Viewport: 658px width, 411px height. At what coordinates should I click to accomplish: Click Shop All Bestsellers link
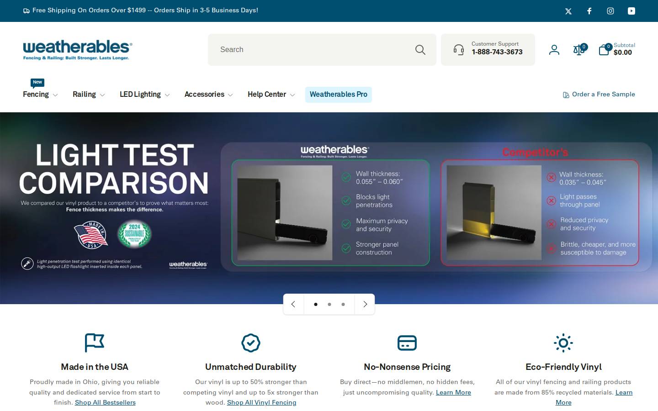tap(105, 402)
